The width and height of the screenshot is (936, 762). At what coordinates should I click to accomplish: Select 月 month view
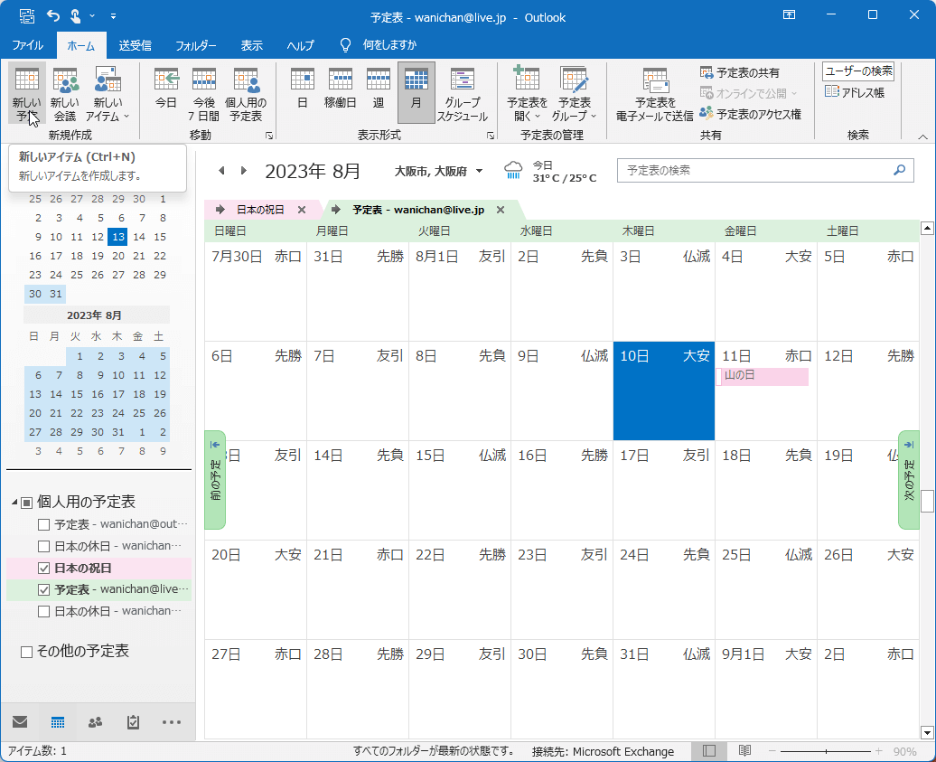coord(417,92)
